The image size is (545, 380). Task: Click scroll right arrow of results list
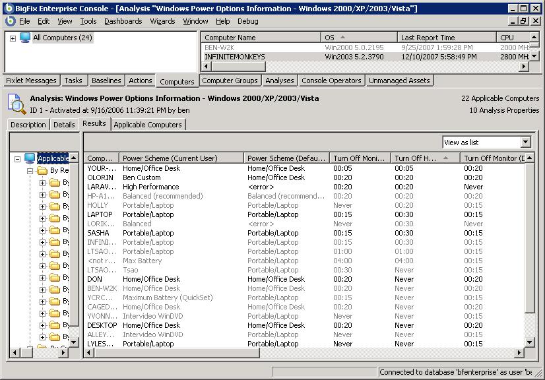tap(519, 353)
